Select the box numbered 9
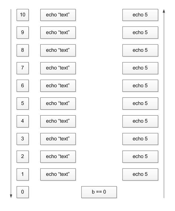This screenshot has height=211, width=175. [x=23, y=33]
